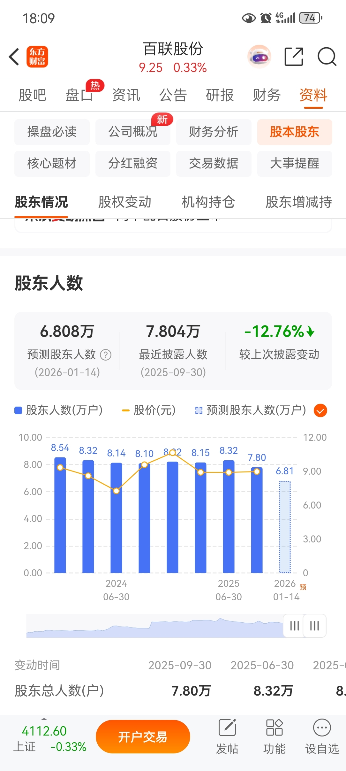
Task: Tap the 2025-06-30 column header
Action: coord(262,665)
